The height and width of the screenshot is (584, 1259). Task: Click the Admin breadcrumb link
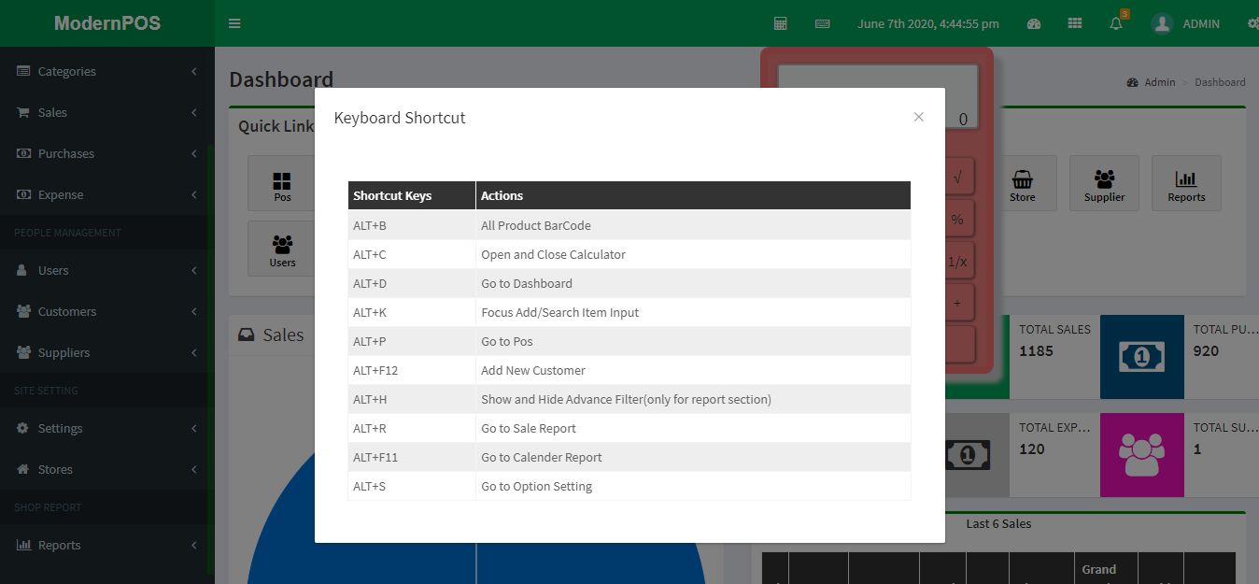[x=1159, y=82]
